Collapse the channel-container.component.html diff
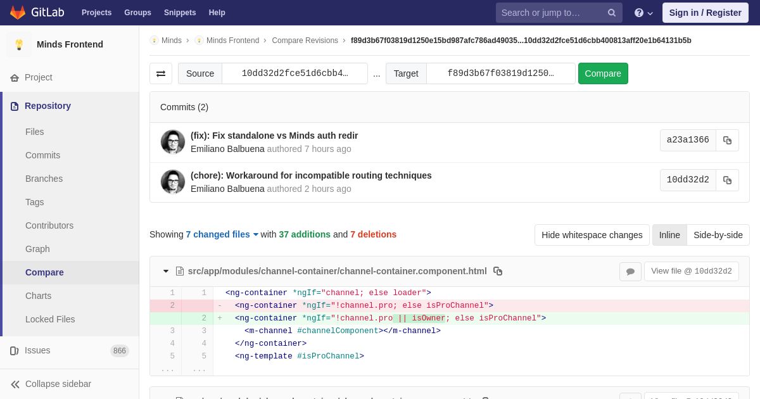This screenshot has width=760, height=399. click(x=166, y=271)
